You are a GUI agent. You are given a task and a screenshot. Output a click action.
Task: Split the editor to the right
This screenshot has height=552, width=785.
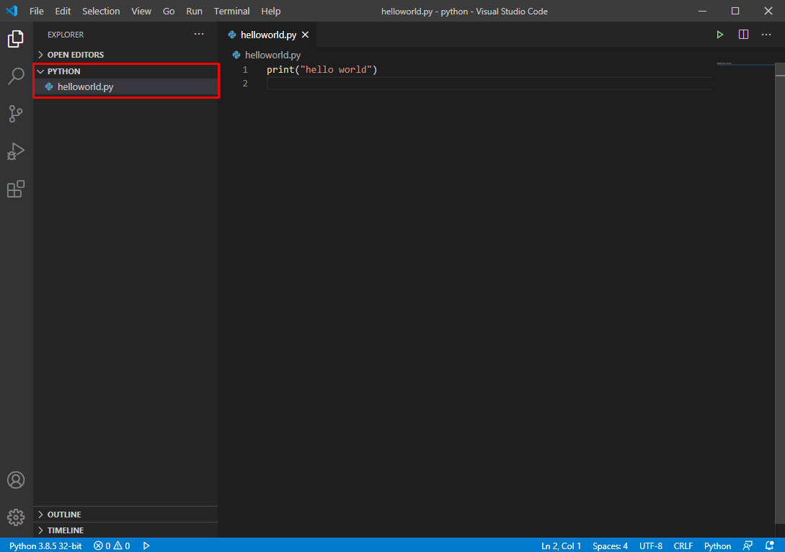click(x=743, y=35)
